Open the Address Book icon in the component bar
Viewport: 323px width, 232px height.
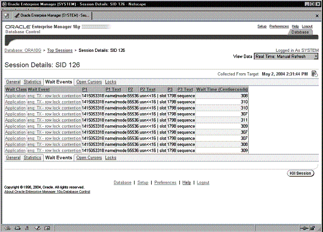(47, 228)
